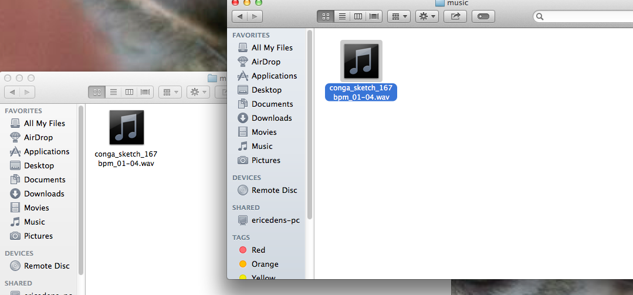Click the unselected conga_sketch_167bpm_01-04.wav filename in back window

(x=126, y=159)
